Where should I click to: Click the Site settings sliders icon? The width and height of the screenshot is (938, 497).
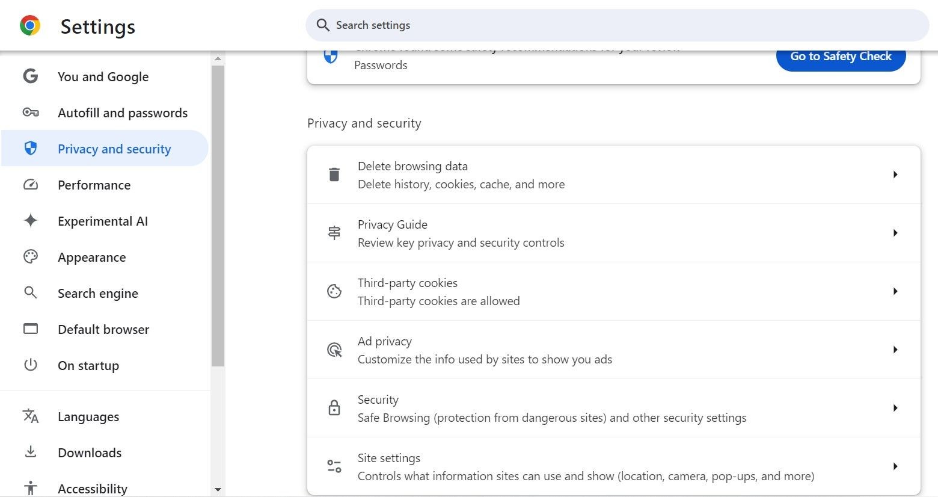[x=334, y=466]
